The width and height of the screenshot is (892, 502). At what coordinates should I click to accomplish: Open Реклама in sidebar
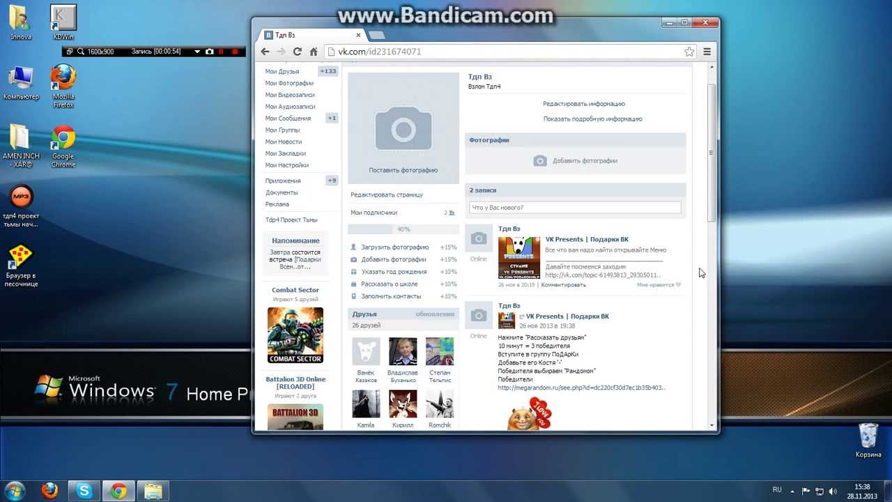[x=277, y=204]
